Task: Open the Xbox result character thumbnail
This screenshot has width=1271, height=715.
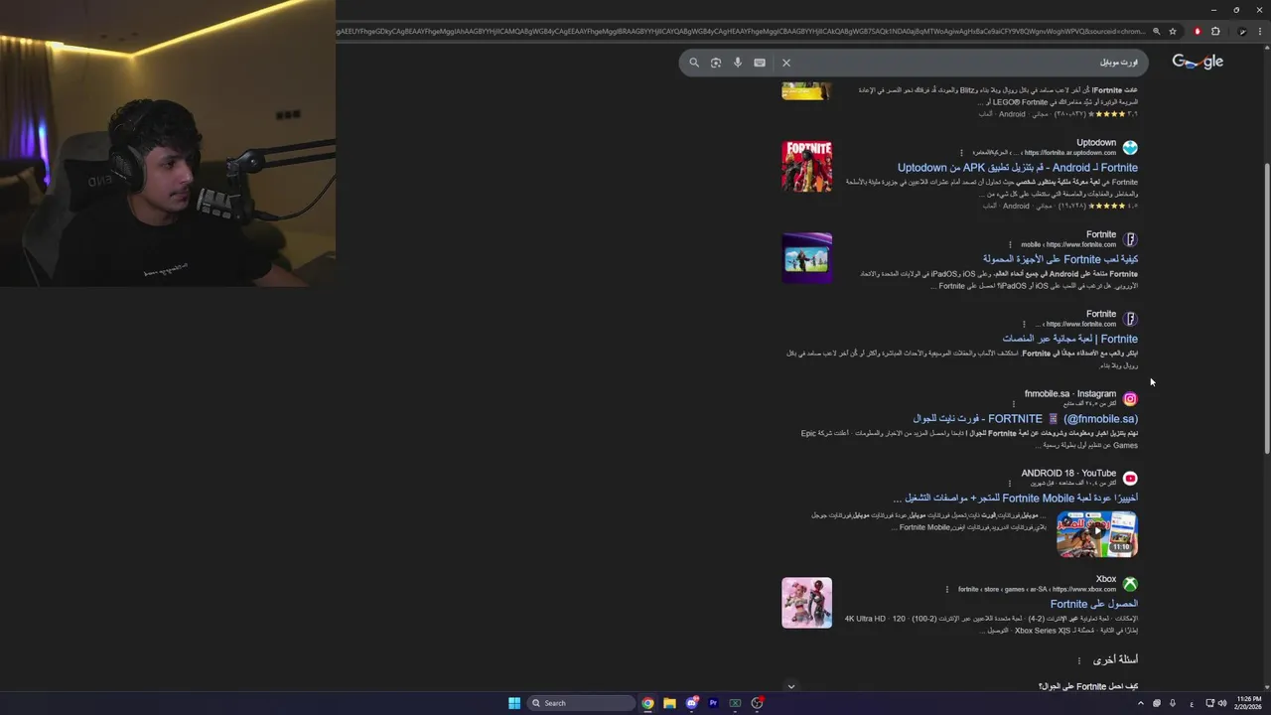Action: (x=807, y=603)
